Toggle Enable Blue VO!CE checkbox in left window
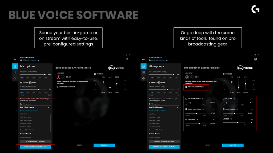 click(x=21, y=83)
